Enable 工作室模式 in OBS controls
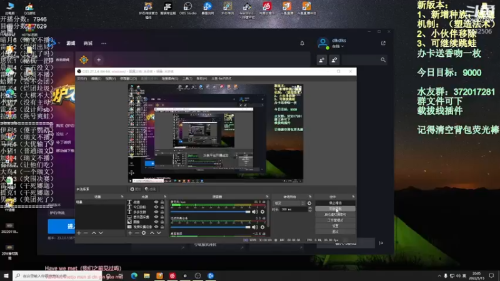The width and height of the screenshot is (500, 281). [335, 220]
